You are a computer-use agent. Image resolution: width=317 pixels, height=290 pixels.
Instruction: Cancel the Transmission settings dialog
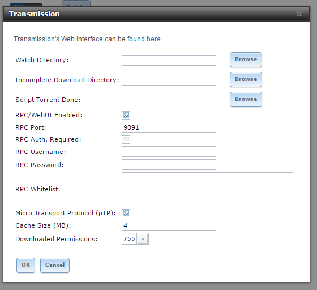coord(55,265)
